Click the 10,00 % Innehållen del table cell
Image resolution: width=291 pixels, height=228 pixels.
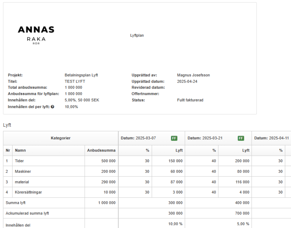click(175, 224)
